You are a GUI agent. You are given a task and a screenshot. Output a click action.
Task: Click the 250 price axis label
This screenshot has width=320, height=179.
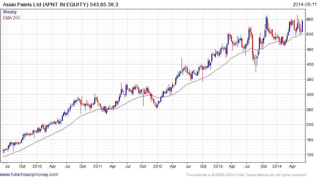(310, 110)
